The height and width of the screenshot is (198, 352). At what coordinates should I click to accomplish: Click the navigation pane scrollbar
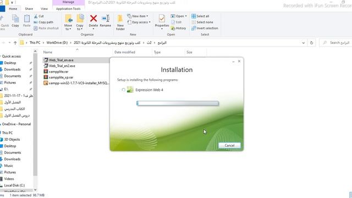coord(35,114)
